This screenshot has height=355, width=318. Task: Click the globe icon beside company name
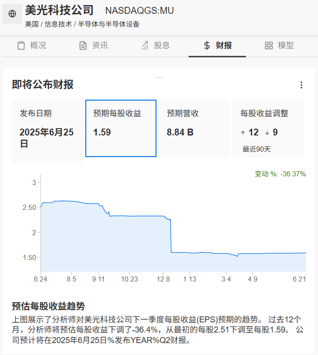[12, 14]
